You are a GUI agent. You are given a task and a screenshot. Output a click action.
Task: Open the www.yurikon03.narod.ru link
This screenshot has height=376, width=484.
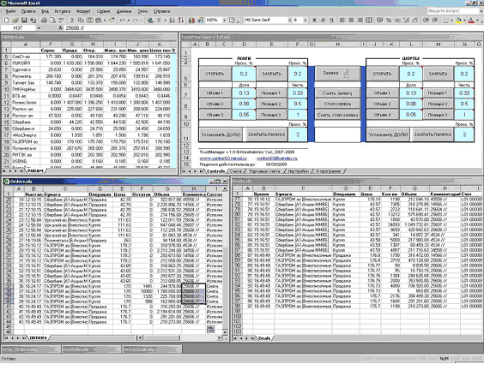click(223, 158)
